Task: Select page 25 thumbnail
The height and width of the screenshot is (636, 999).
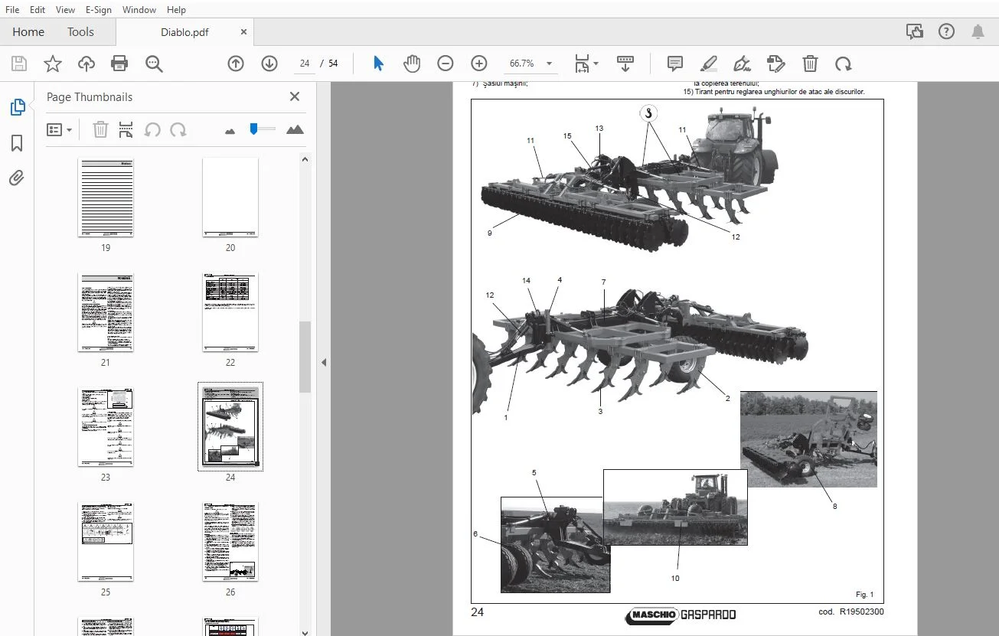Action: pos(106,542)
